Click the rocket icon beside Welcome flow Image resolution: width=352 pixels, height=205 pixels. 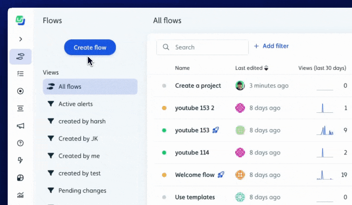(x=221, y=174)
